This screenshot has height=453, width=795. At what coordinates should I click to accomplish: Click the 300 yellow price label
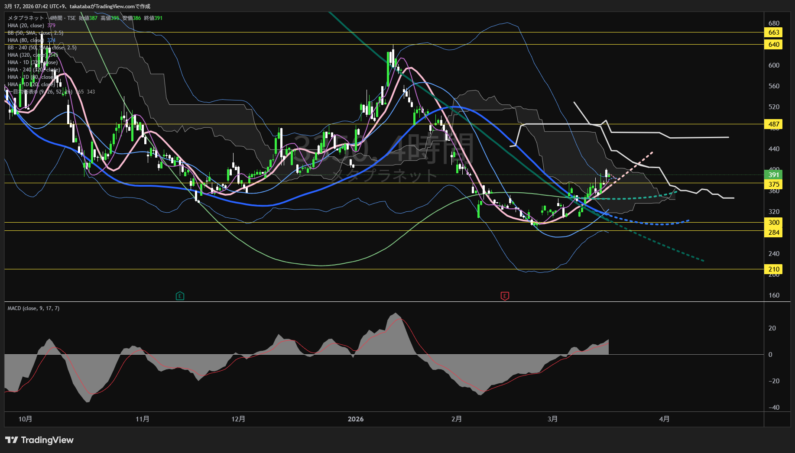point(774,223)
